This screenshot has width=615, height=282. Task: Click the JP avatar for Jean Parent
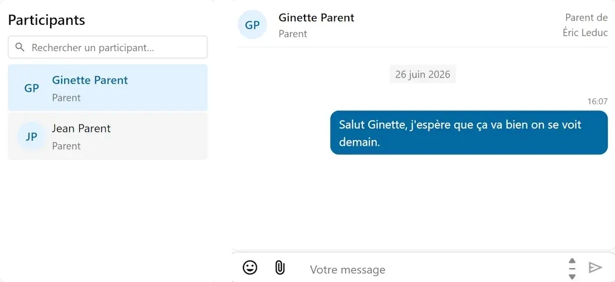click(31, 136)
